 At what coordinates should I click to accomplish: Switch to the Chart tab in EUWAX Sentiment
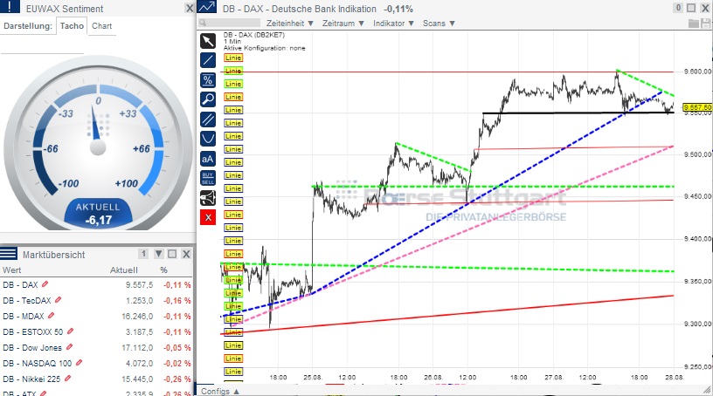[x=102, y=26]
